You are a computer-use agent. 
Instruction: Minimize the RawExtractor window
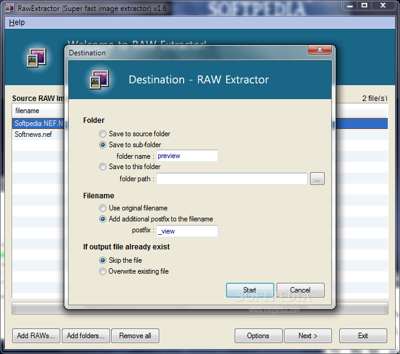pyautogui.click(x=350, y=5)
